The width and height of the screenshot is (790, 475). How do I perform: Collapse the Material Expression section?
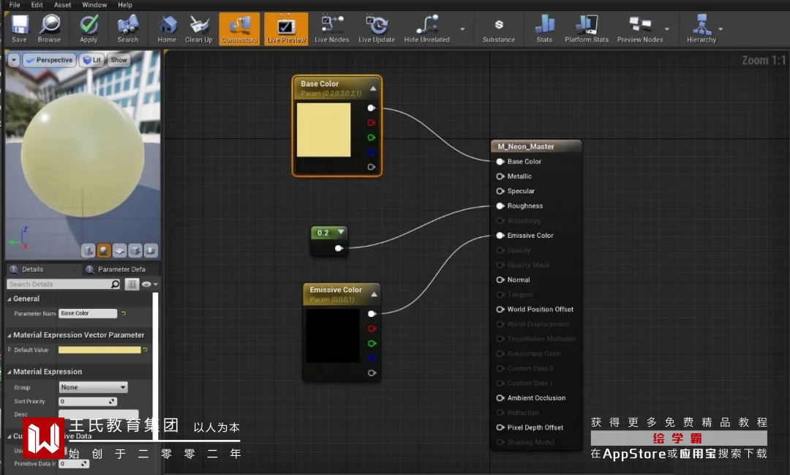10,372
